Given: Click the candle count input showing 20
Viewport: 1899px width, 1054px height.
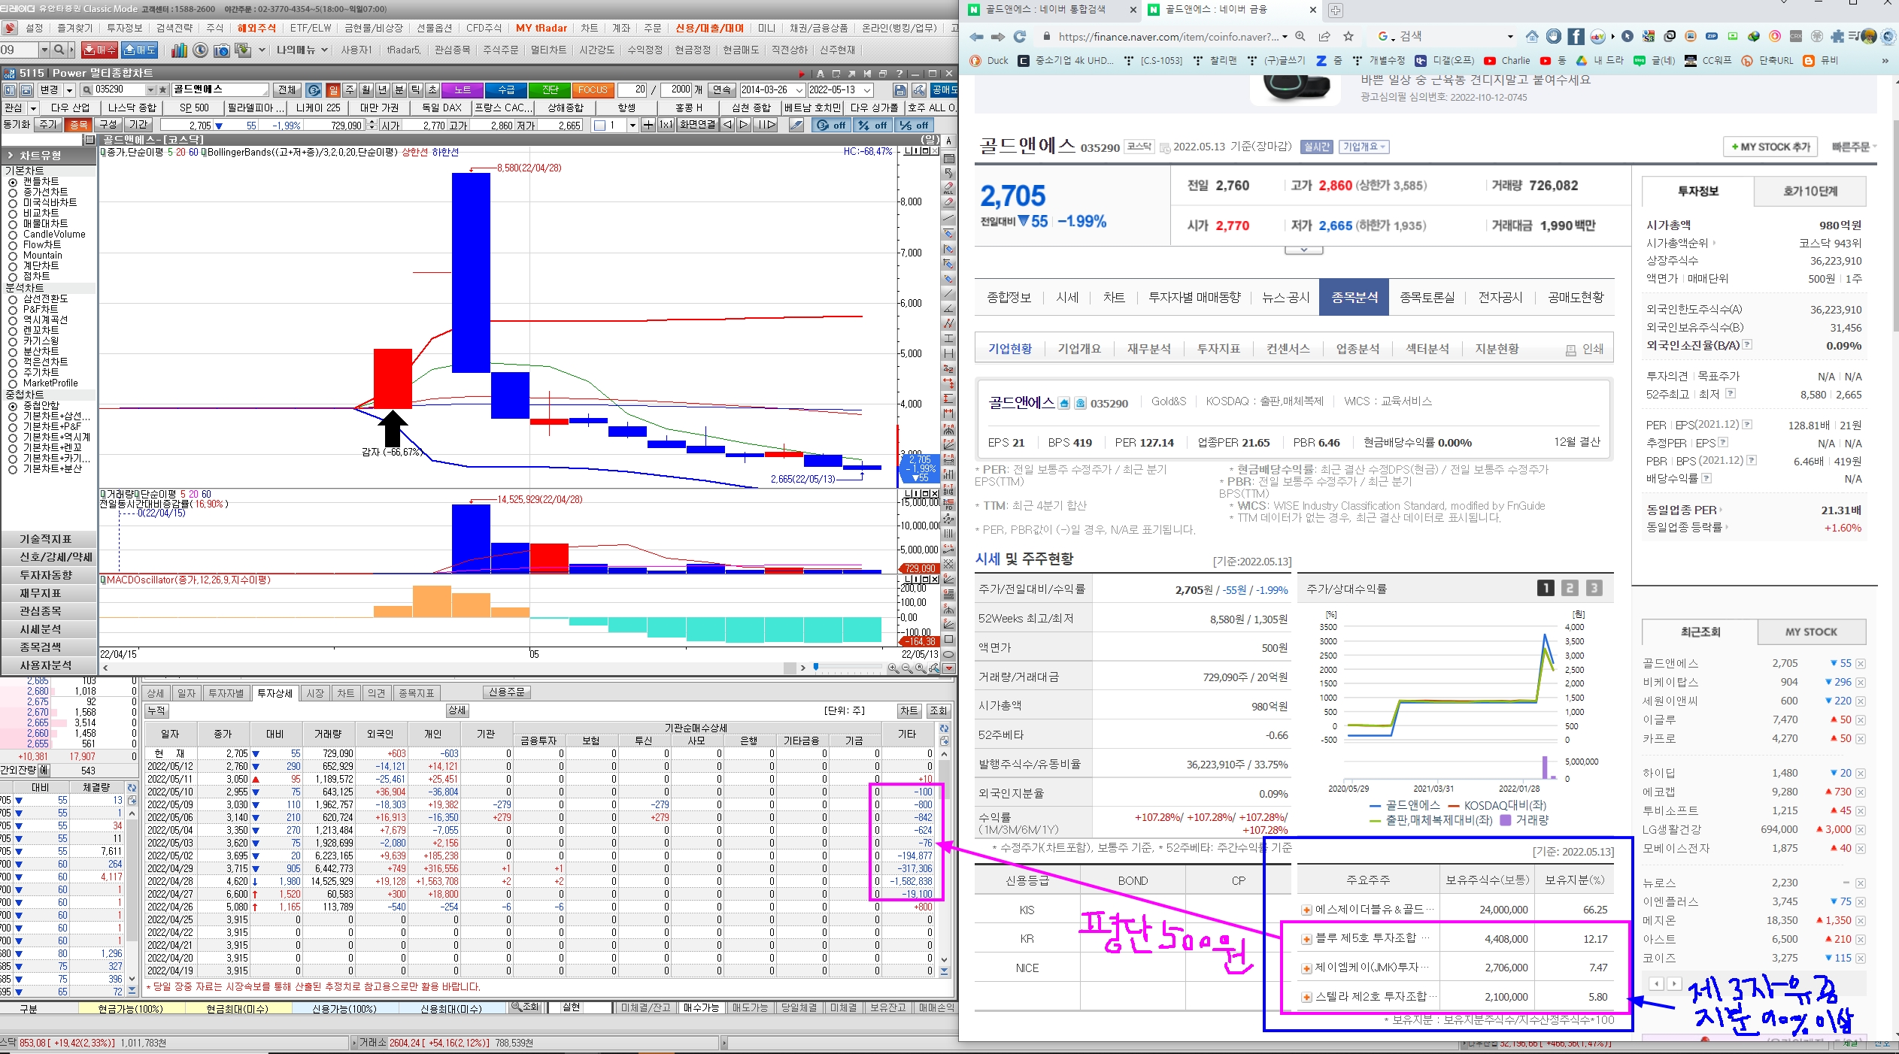Looking at the screenshot, I should point(632,89).
